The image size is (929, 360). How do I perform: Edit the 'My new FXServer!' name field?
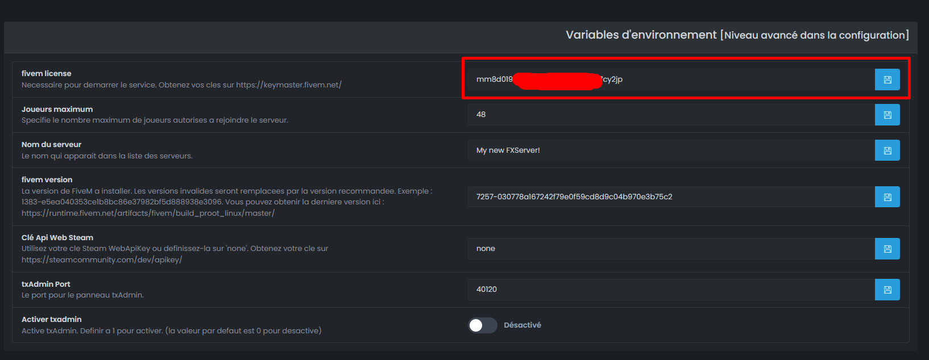coord(671,150)
